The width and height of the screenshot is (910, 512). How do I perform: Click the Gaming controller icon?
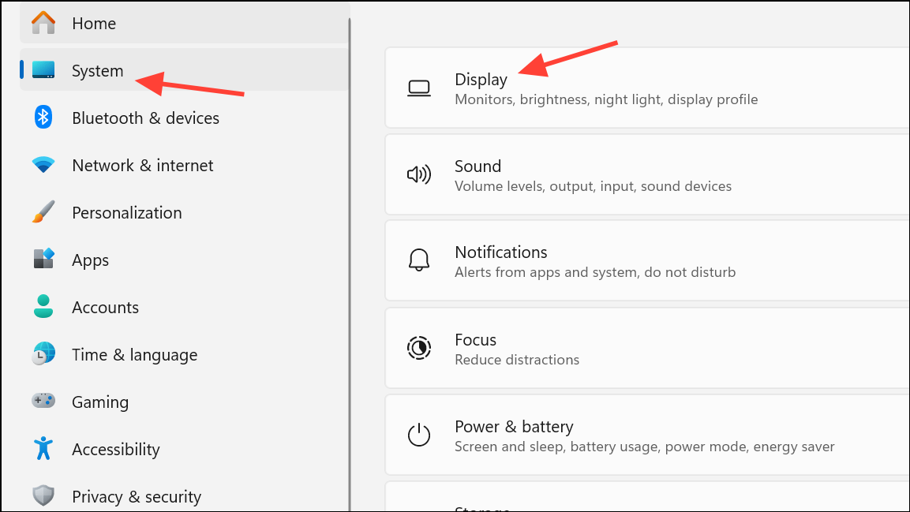43,402
